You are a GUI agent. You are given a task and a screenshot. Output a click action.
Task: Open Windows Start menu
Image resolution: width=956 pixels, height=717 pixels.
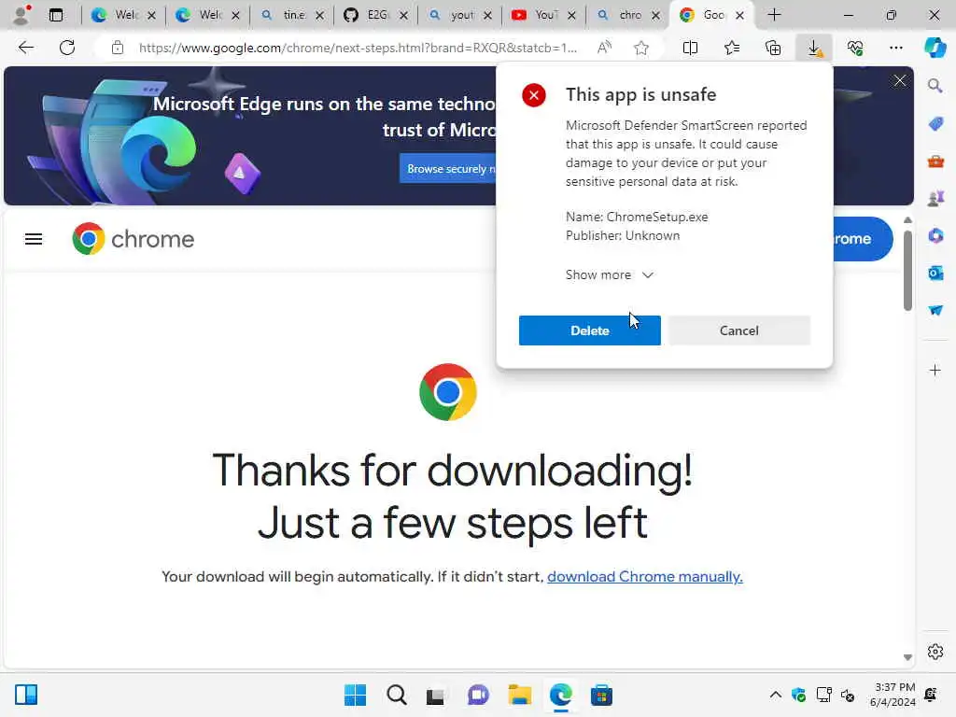355,695
